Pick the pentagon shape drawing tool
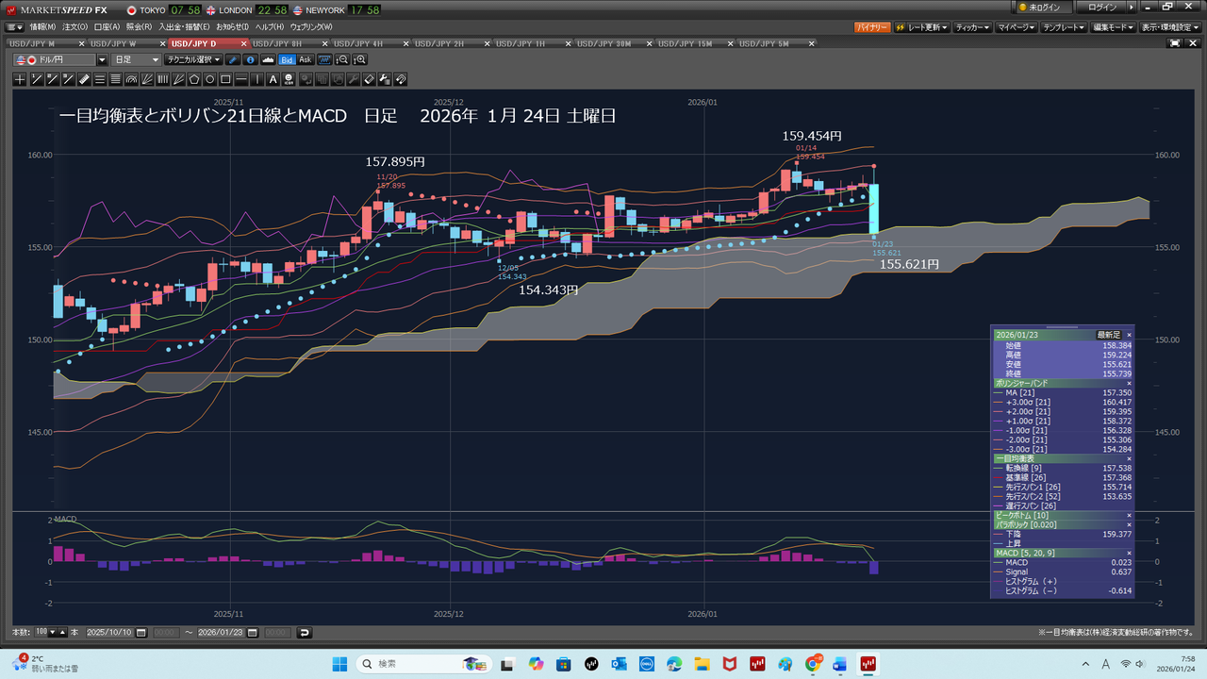 click(x=194, y=79)
